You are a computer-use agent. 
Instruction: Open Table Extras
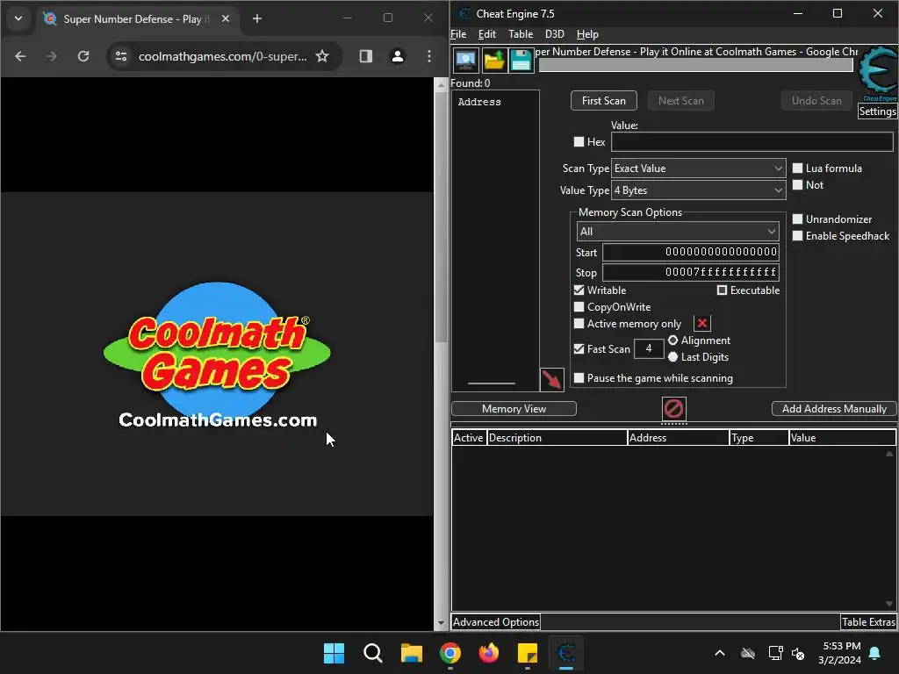[868, 622]
